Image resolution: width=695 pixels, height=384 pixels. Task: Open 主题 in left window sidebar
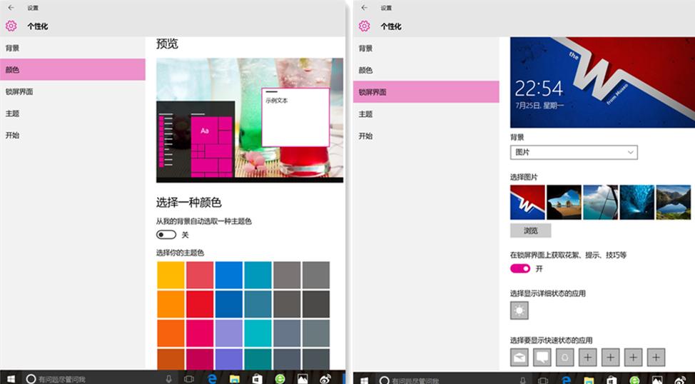coord(73,113)
